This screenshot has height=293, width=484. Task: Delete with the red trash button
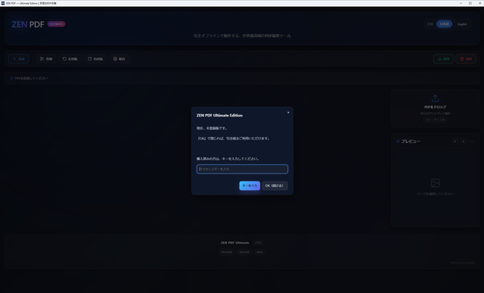click(466, 59)
